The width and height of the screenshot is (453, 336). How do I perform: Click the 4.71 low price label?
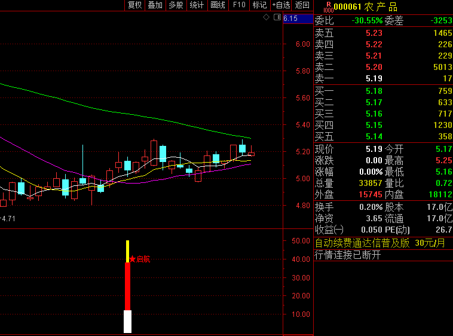(8, 219)
